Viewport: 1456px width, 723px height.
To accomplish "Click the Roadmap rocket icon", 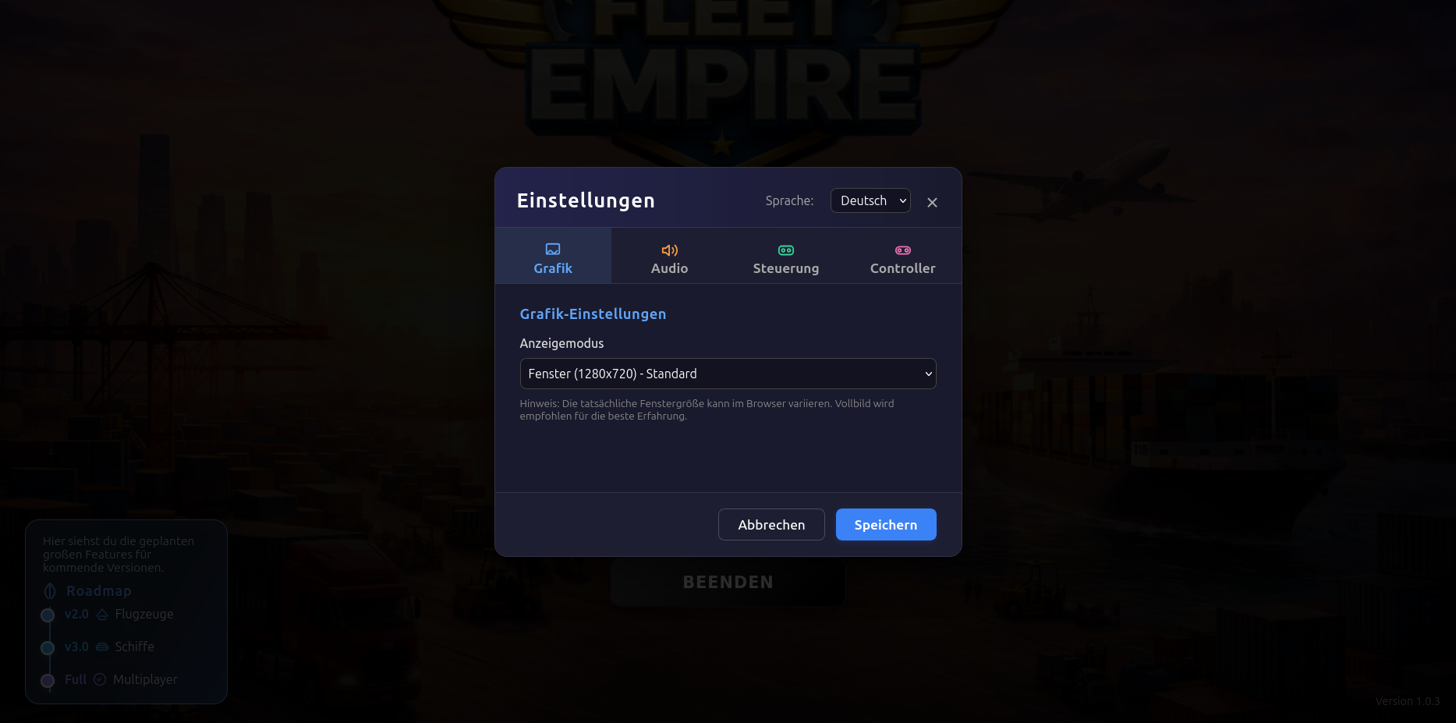I will 50,591.
